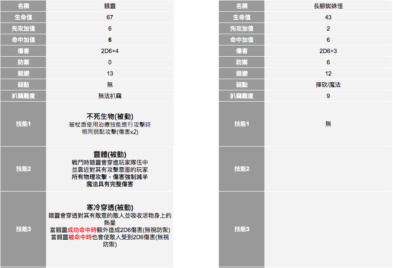Select the skill title 靈體(被動)
The image size is (393, 268).
point(110,154)
